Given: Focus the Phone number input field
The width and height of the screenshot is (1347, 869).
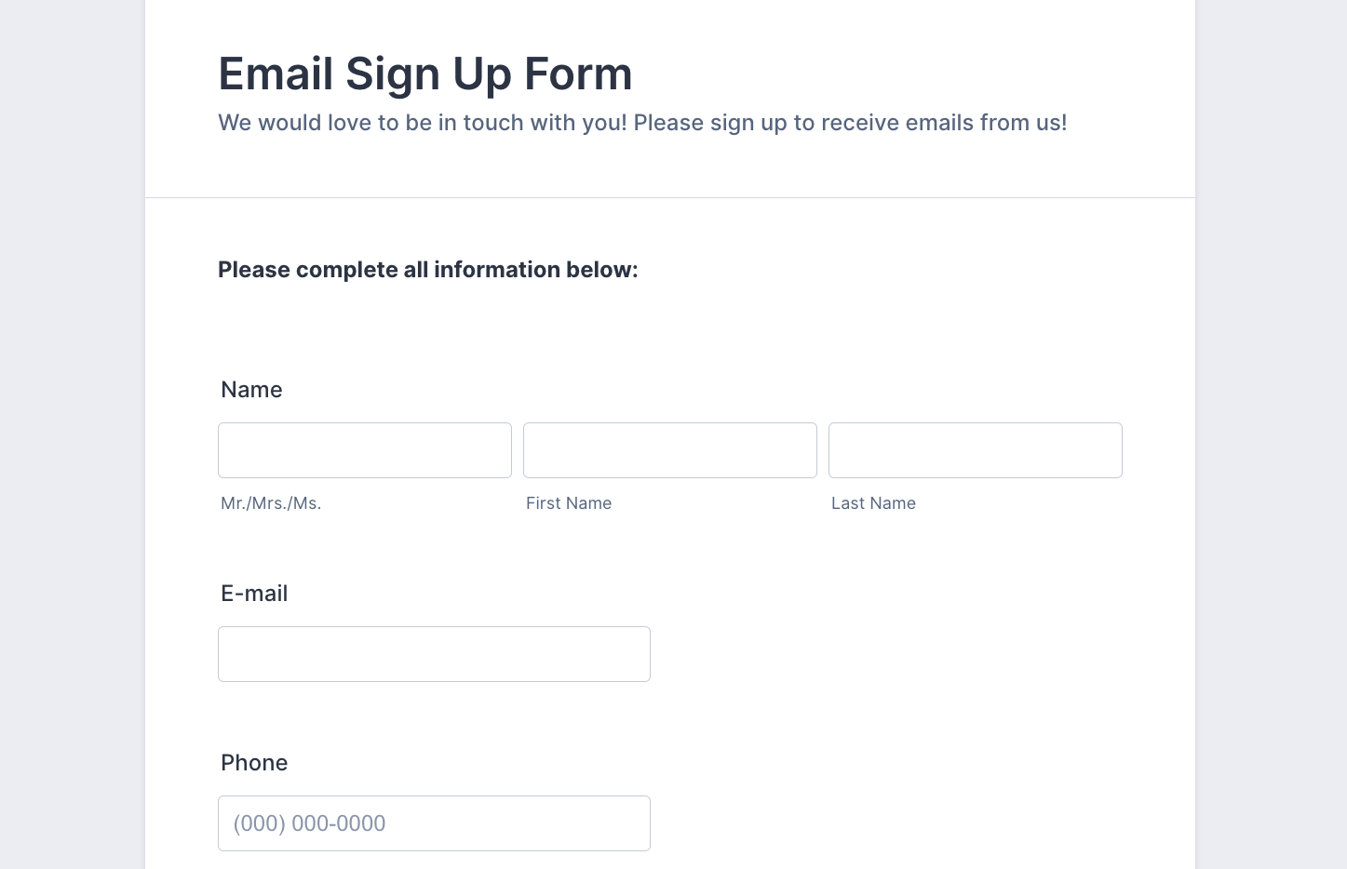Looking at the screenshot, I should coord(434,823).
